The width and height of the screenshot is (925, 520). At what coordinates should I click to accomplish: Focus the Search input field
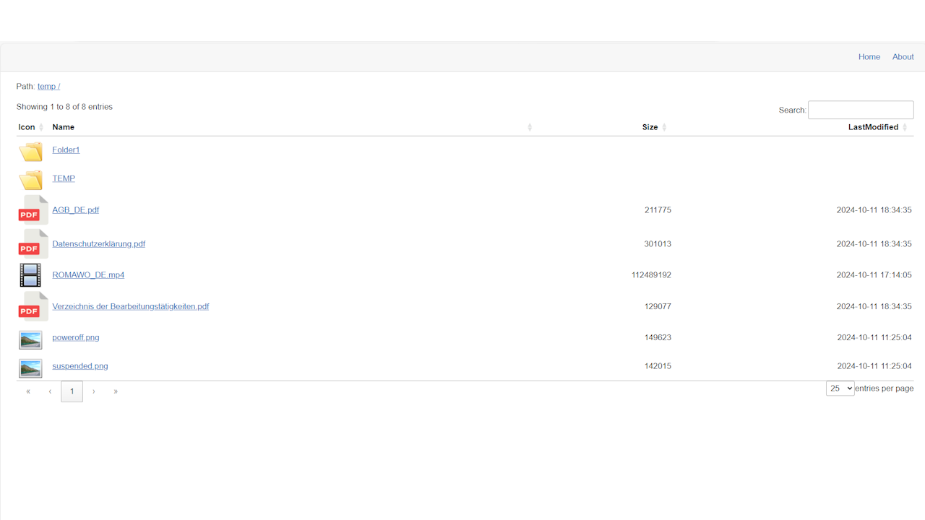(861, 110)
